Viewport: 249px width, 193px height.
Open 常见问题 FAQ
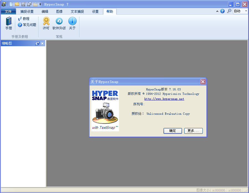pos(27,25)
